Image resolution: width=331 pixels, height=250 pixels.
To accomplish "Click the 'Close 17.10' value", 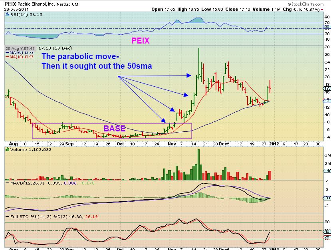I will [238, 9].
